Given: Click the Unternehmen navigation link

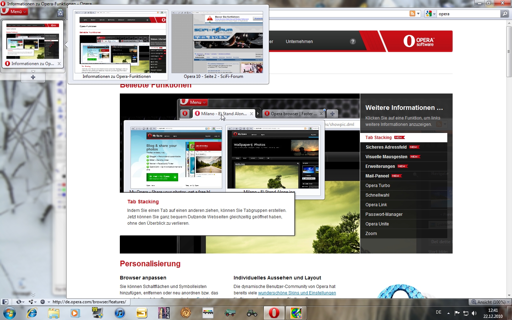Looking at the screenshot, I should pos(299,42).
